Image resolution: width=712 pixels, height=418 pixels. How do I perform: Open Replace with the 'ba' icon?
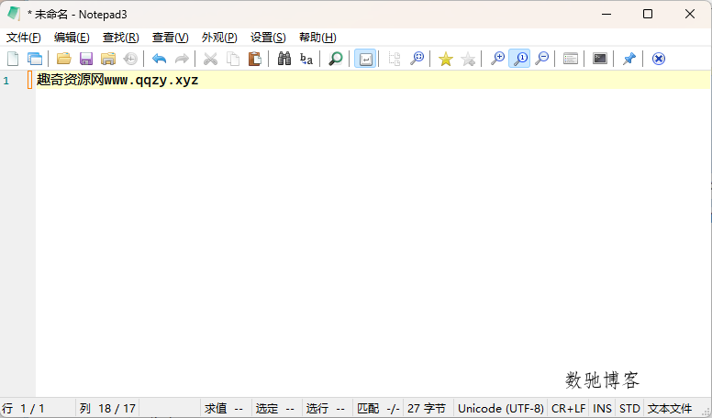click(306, 59)
